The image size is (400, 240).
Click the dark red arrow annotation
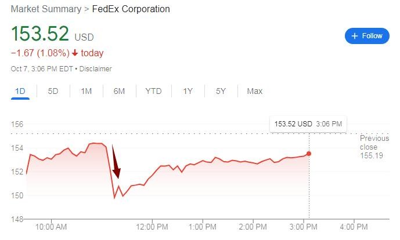[x=116, y=164]
